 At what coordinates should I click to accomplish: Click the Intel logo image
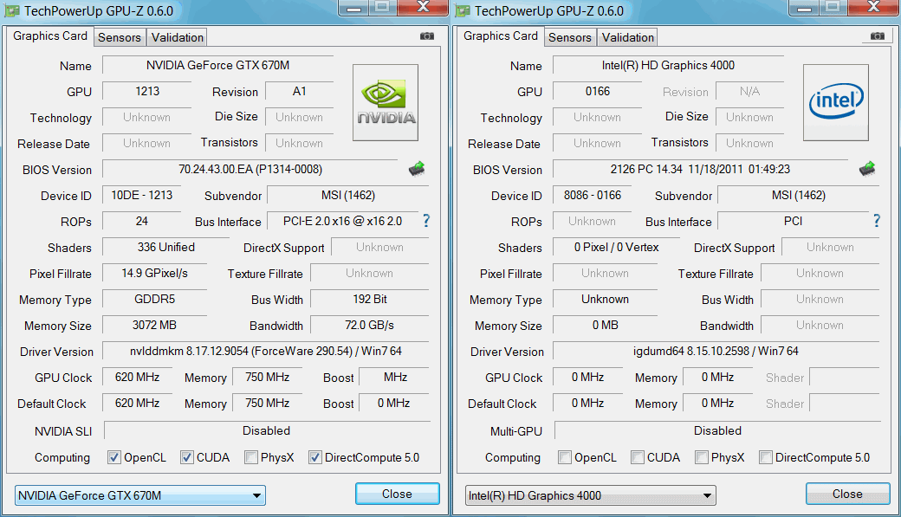(x=835, y=103)
